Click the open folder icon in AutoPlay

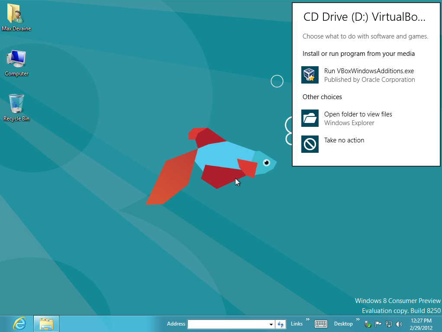click(x=310, y=118)
